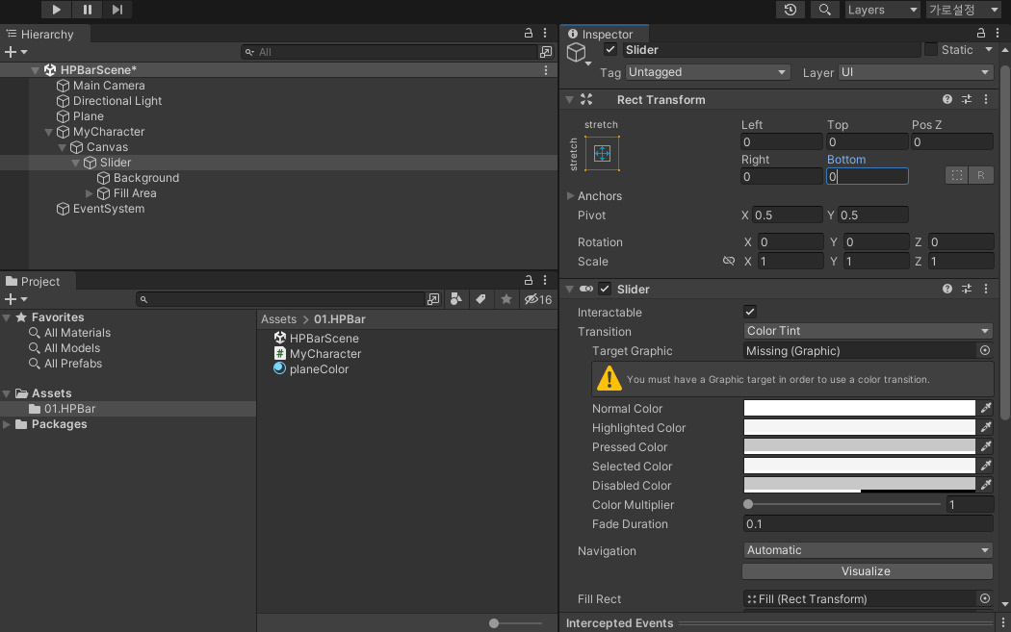Toggle the Static checkbox
1011x632 pixels.
[930, 50]
